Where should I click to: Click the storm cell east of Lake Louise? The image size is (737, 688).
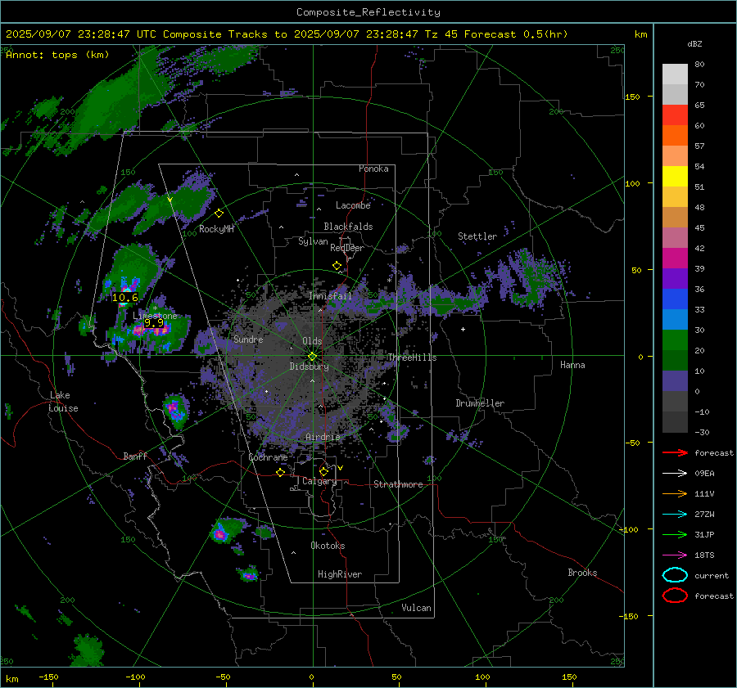(x=175, y=411)
